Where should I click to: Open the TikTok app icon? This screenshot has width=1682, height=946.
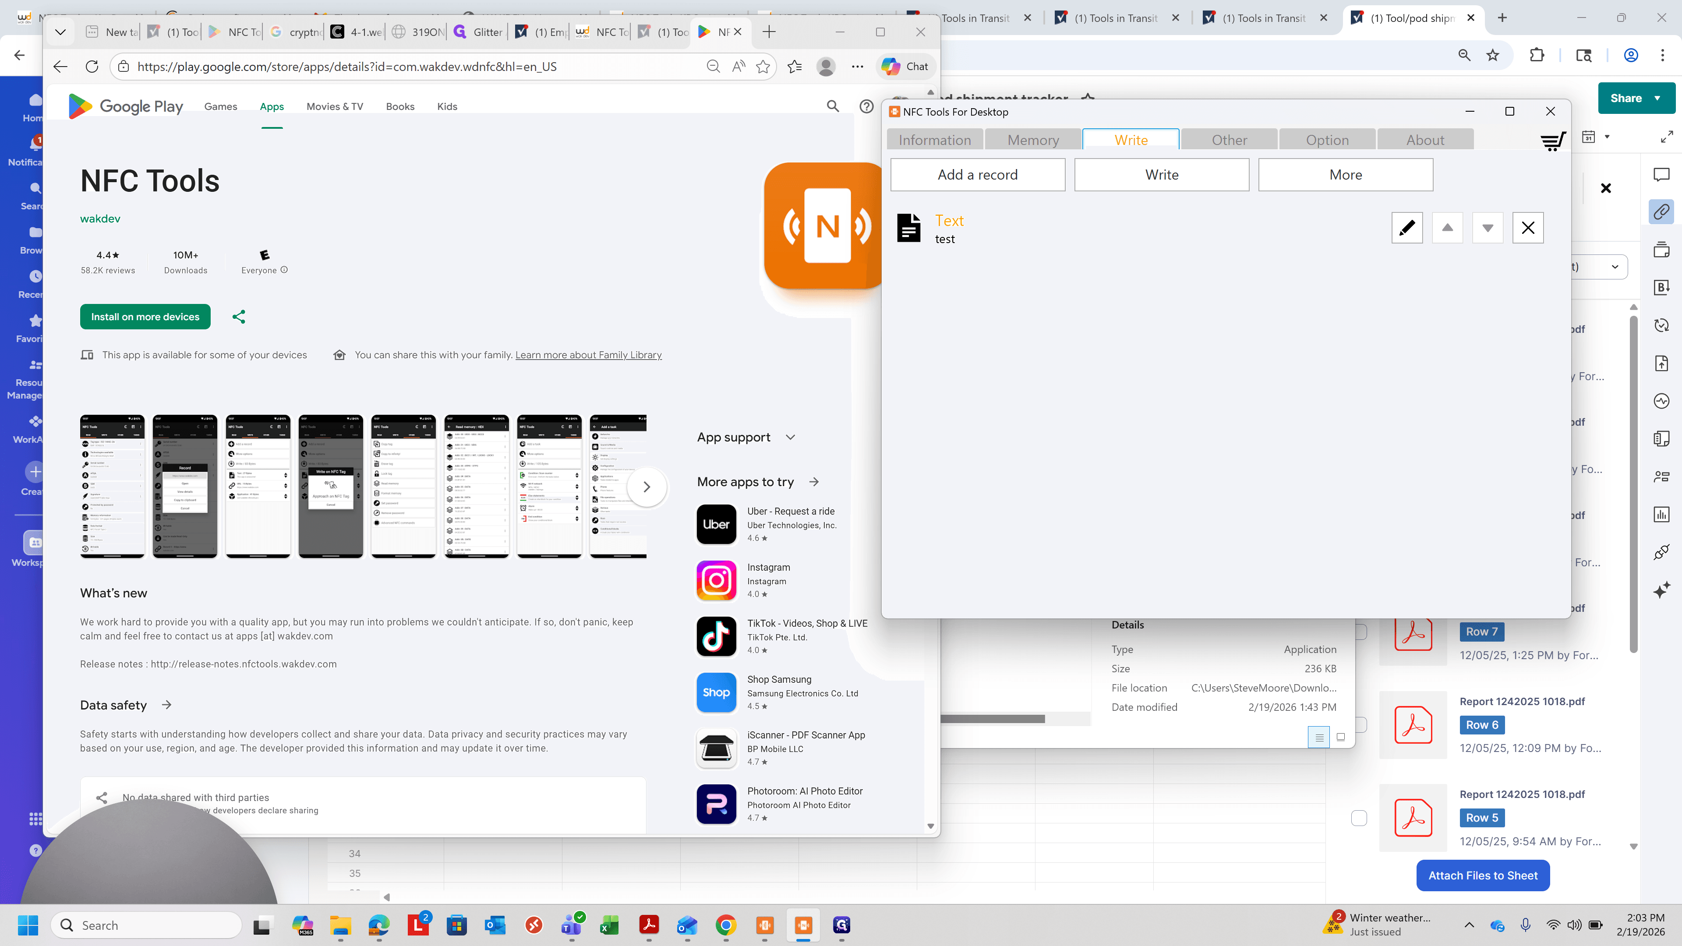point(716,636)
